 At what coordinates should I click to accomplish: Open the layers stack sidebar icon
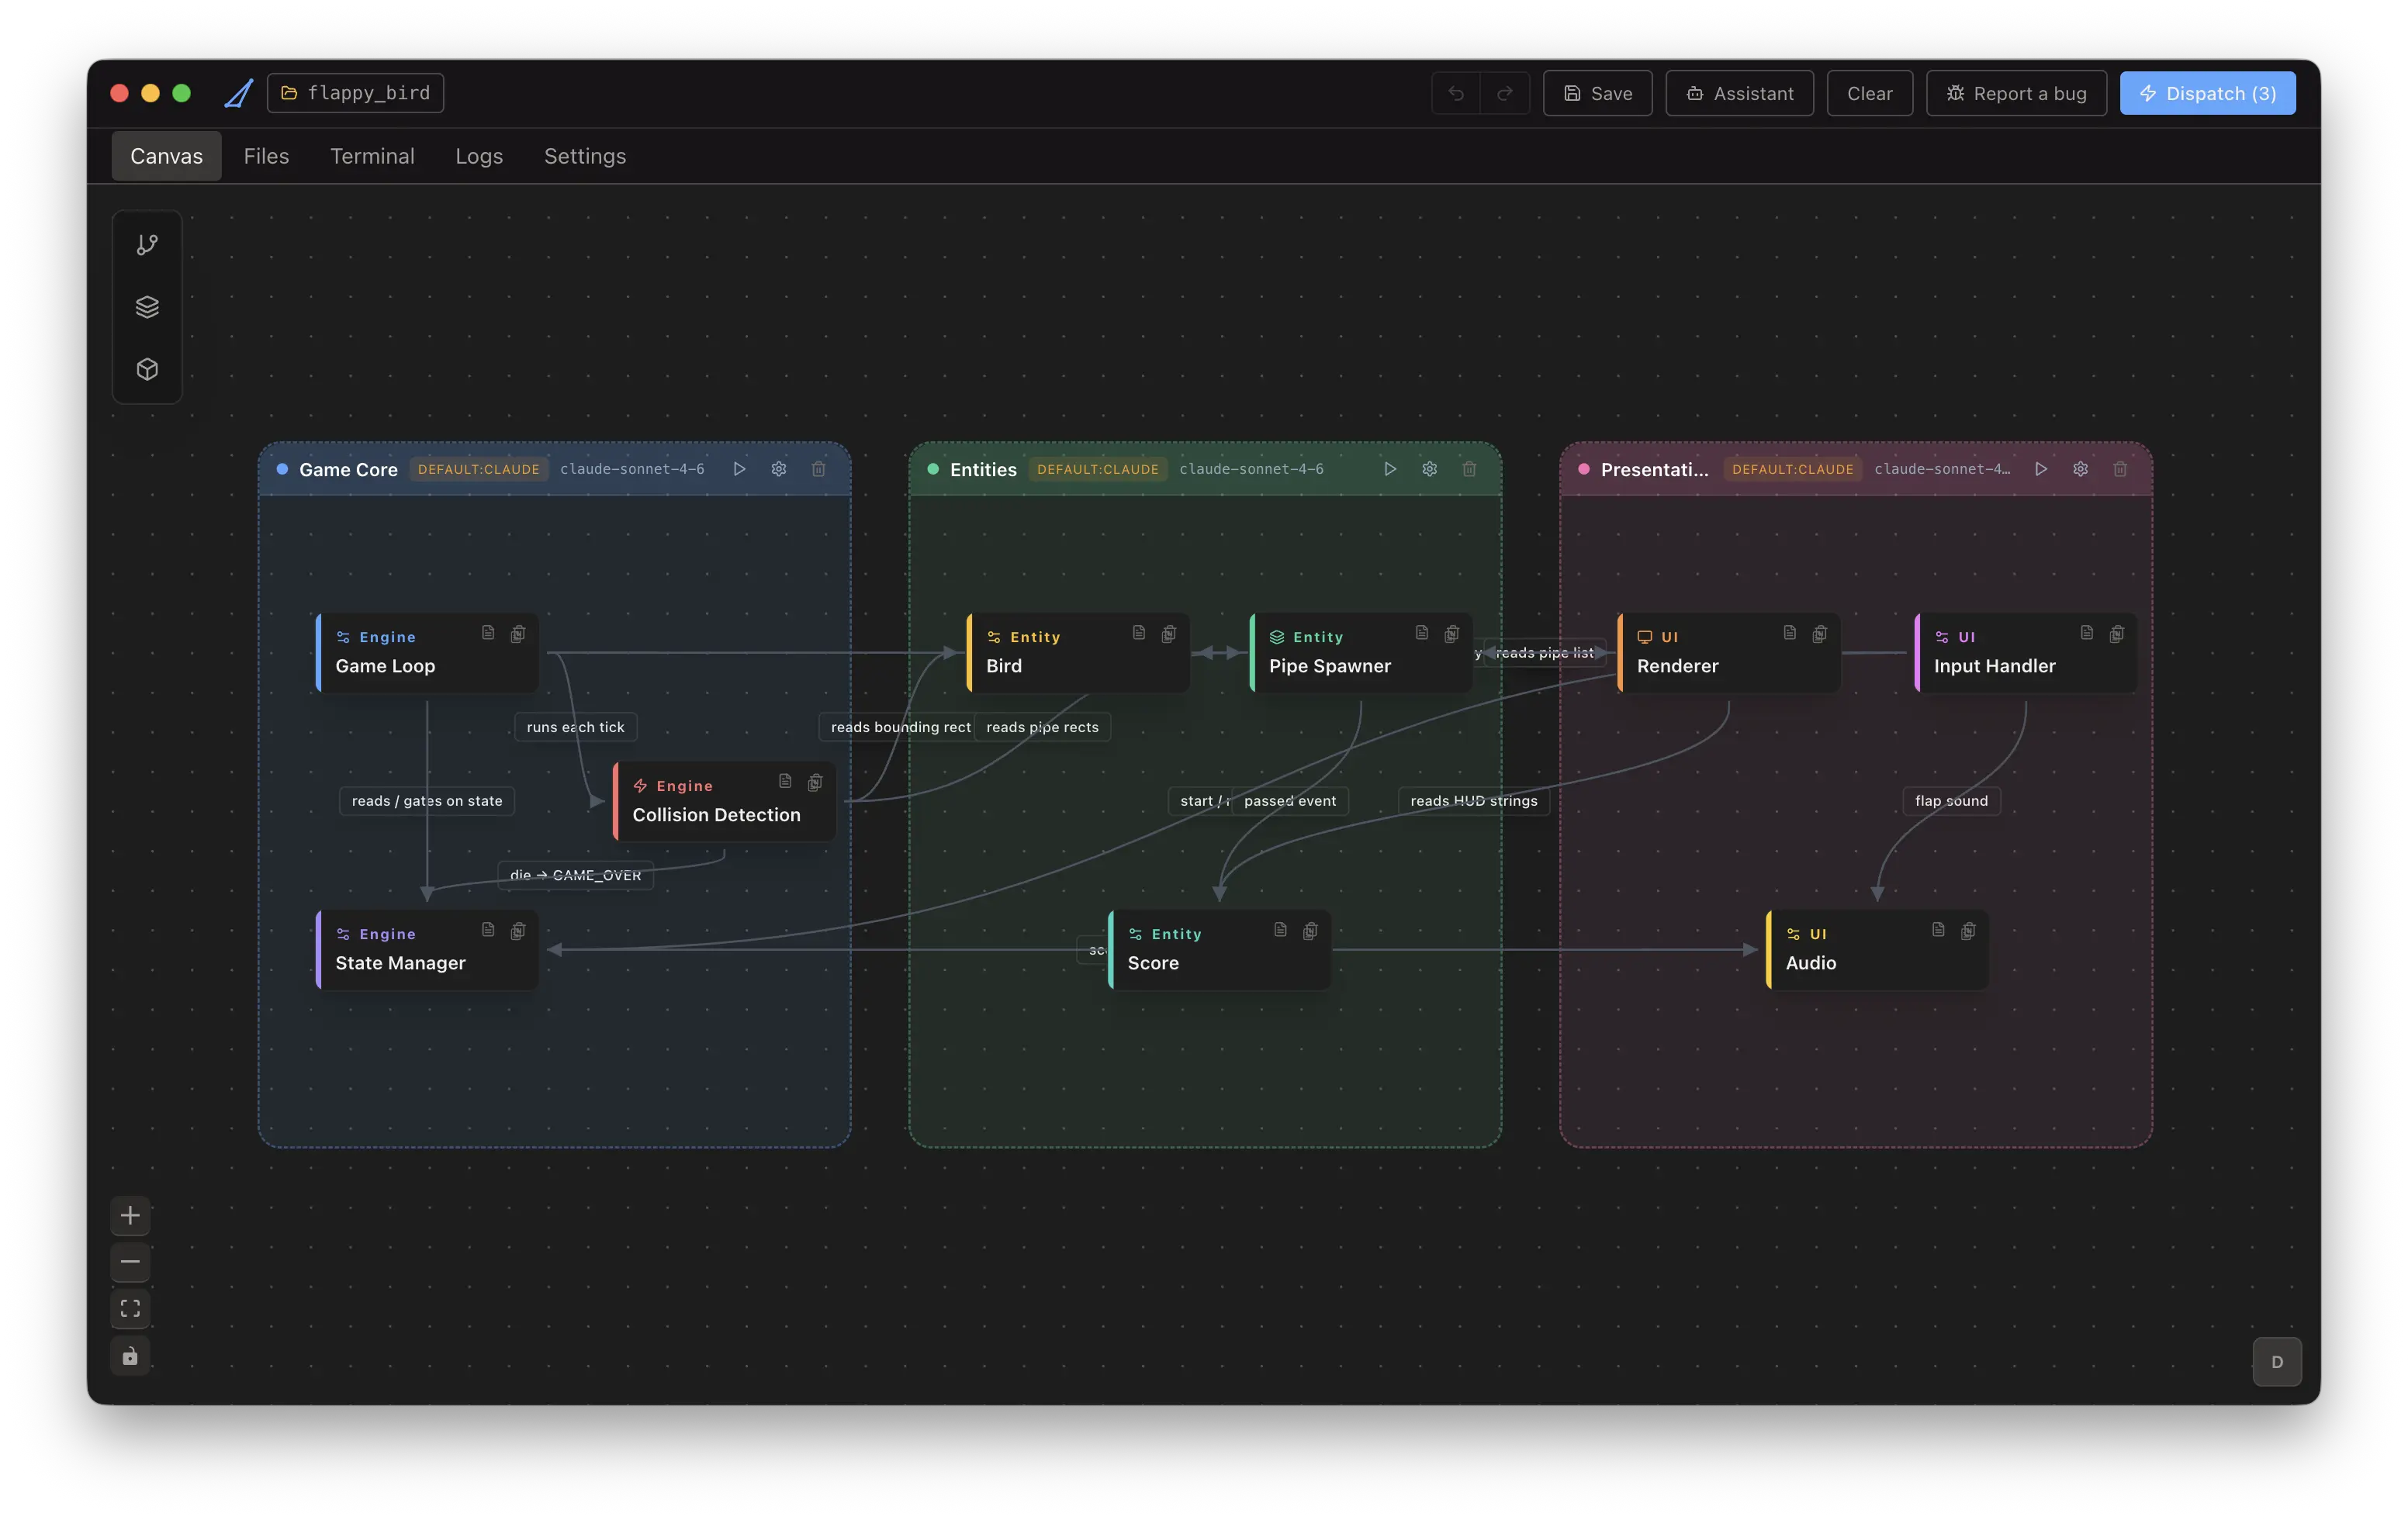[x=147, y=307]
